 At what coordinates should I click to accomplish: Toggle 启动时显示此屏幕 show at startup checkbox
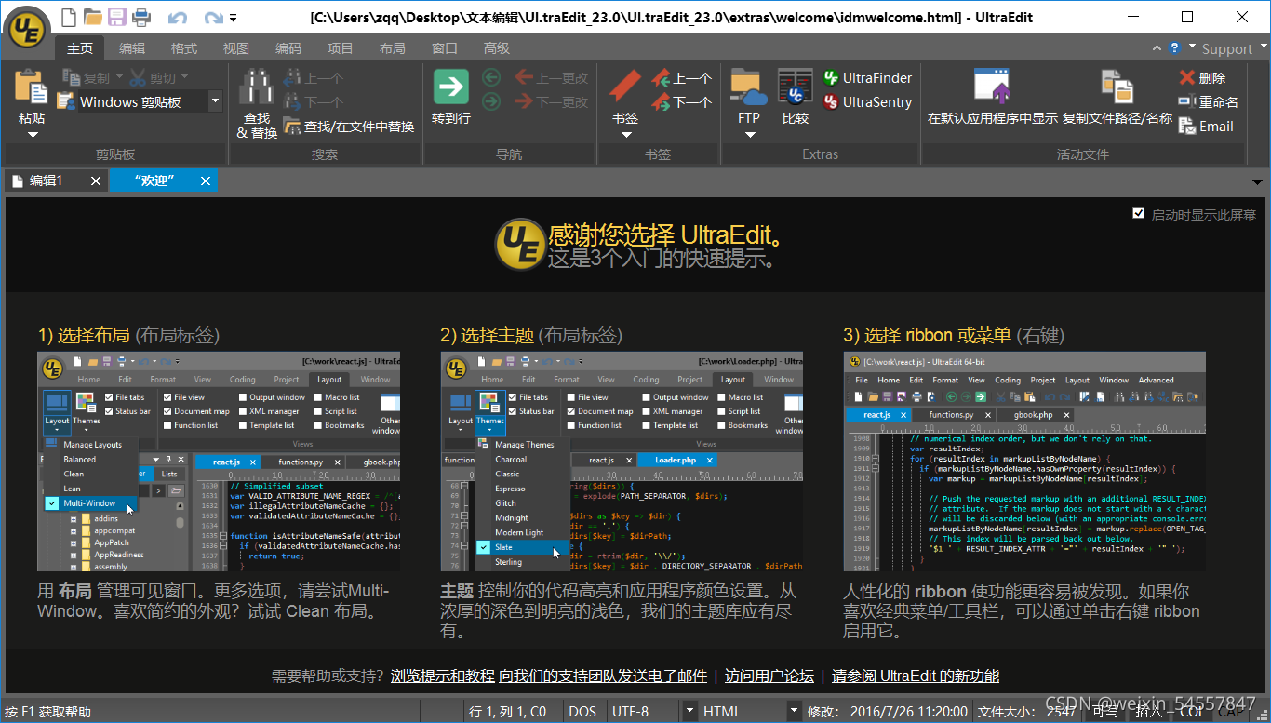coord(1138,213)
